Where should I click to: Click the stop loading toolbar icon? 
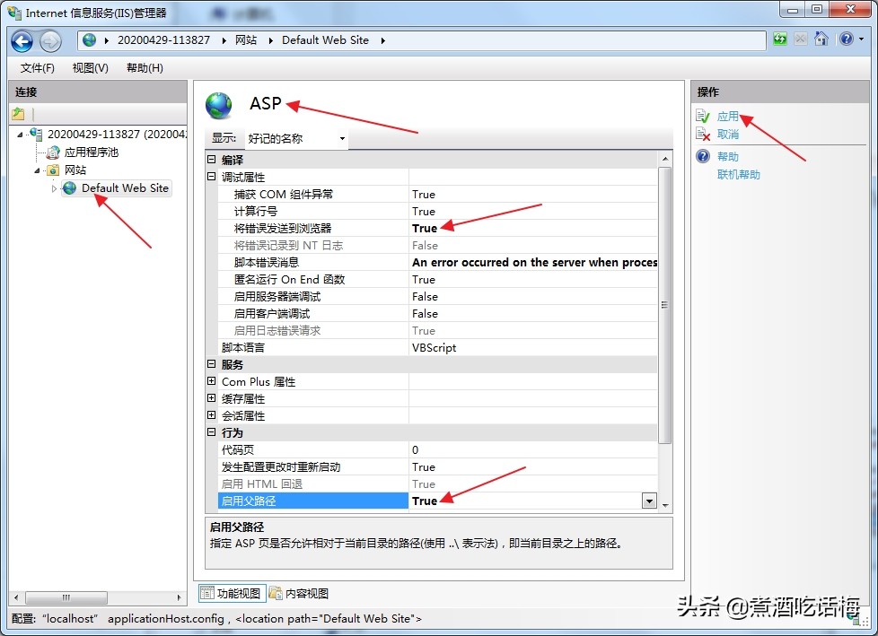coord(801,39)
